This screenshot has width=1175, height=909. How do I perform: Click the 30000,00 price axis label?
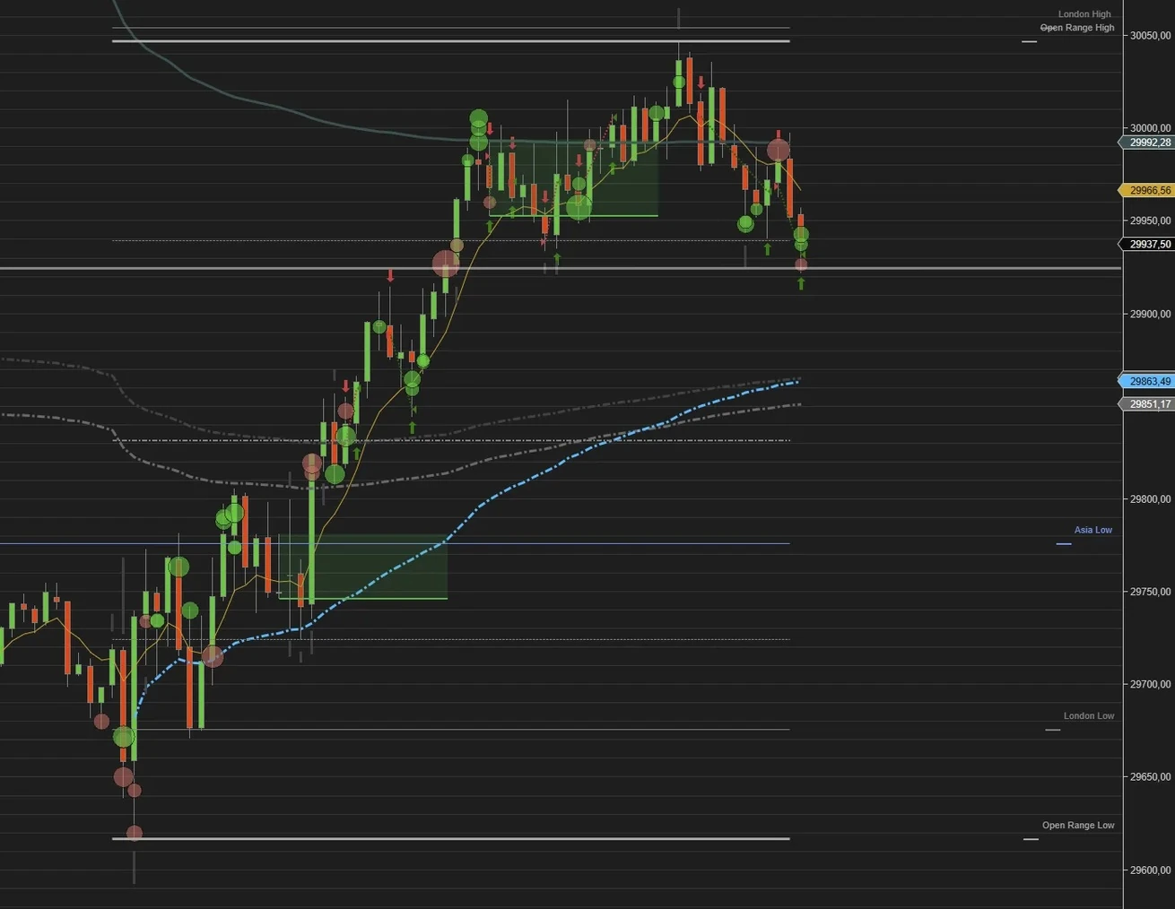(1150, 128)
